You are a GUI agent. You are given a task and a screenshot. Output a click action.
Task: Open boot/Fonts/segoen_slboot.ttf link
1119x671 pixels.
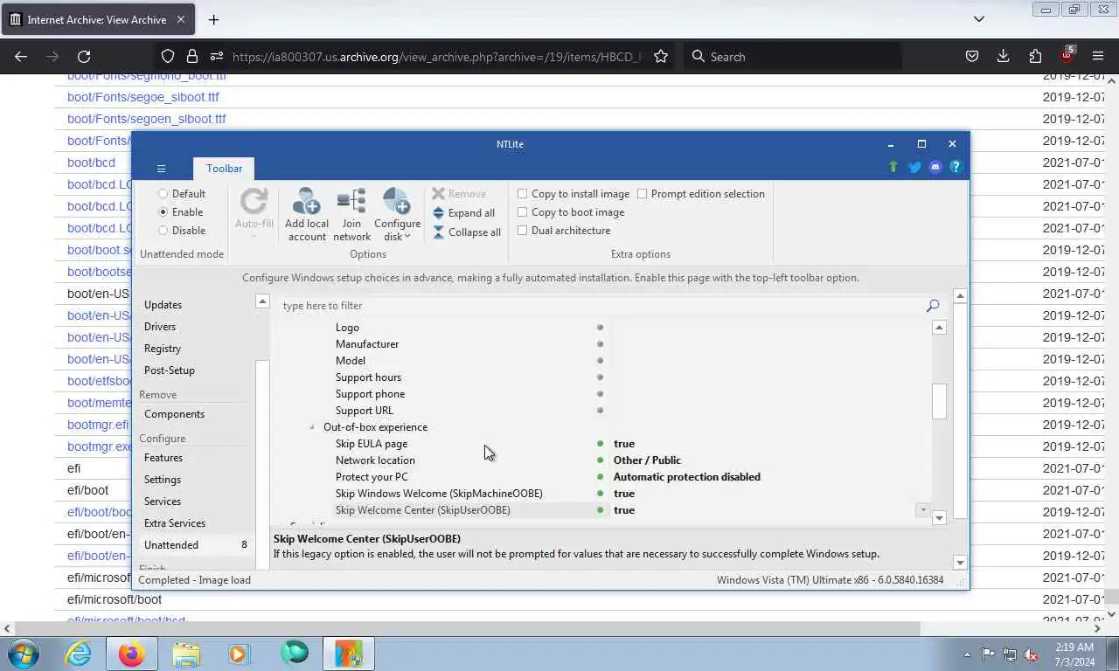147,119
